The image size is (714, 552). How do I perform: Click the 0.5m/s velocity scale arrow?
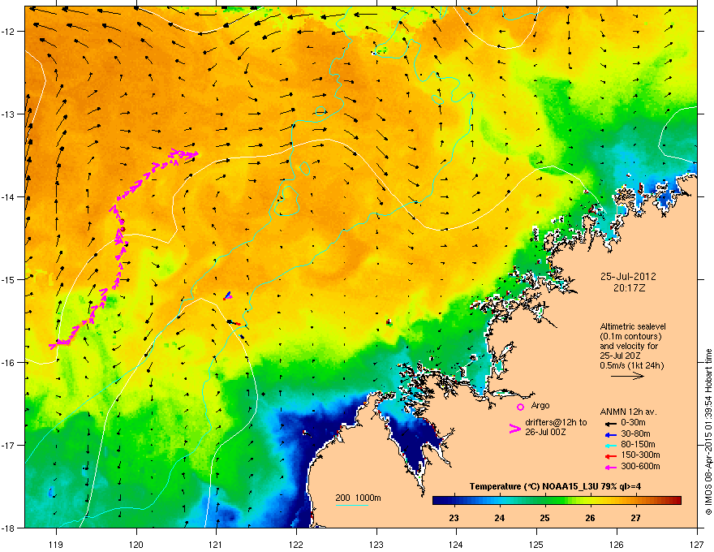coord(627,376)
